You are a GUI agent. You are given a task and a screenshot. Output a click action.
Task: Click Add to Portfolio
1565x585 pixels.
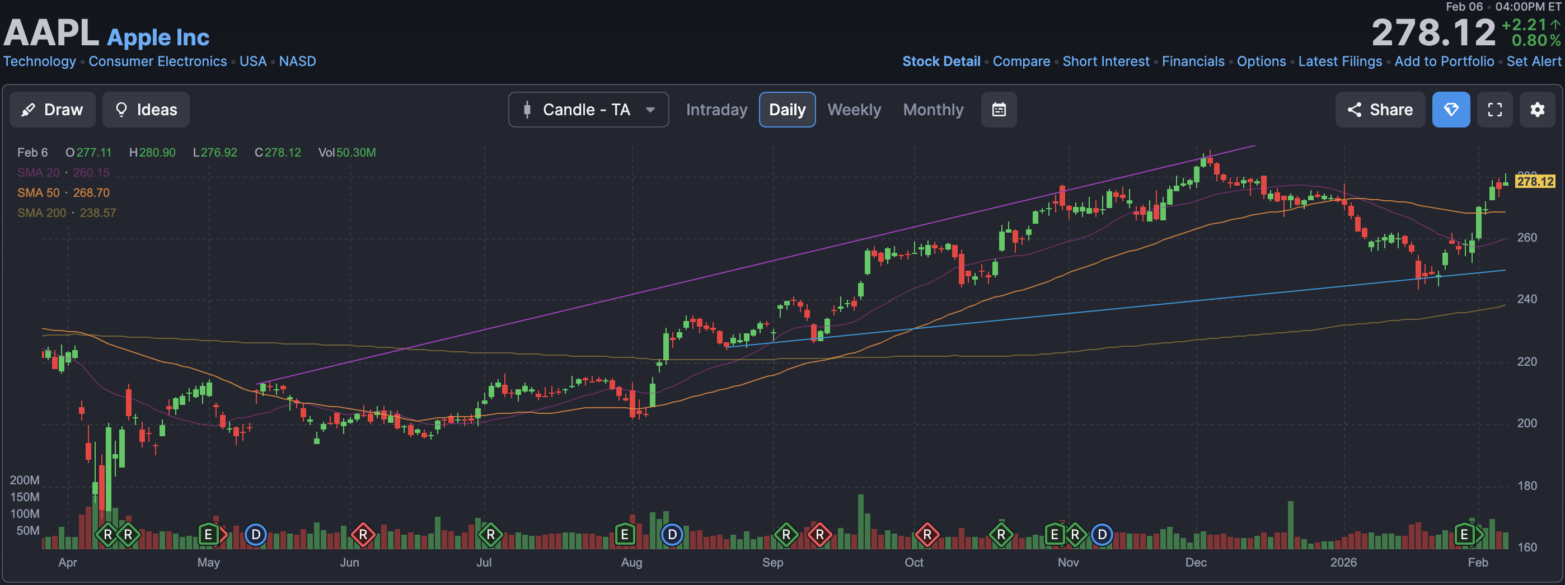pyautogui.click(x=1444, y=62)
